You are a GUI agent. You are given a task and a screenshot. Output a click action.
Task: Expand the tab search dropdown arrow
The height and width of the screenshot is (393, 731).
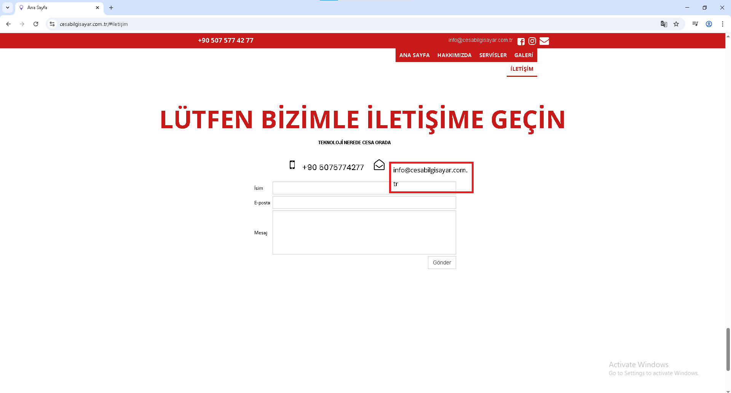pyautogui.click(x=8, y=8)
